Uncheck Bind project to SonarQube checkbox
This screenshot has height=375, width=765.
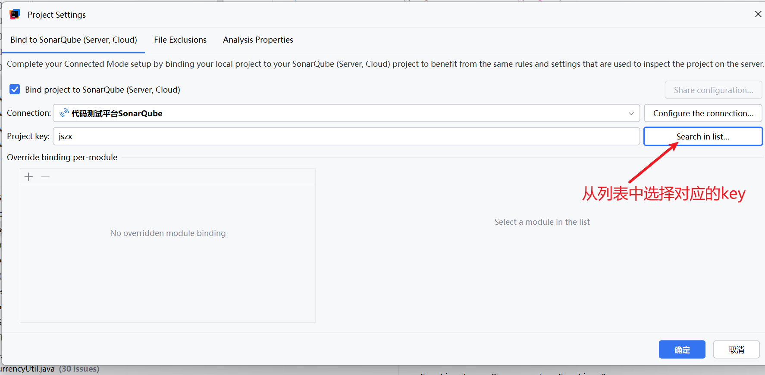pyautogui.click(x=15, y=90)
